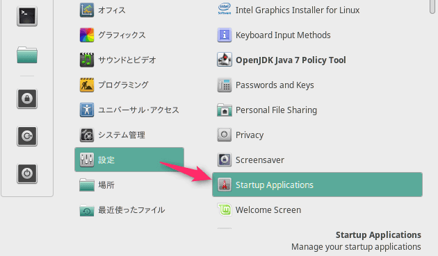Open Screensaver settings entry

317,160
